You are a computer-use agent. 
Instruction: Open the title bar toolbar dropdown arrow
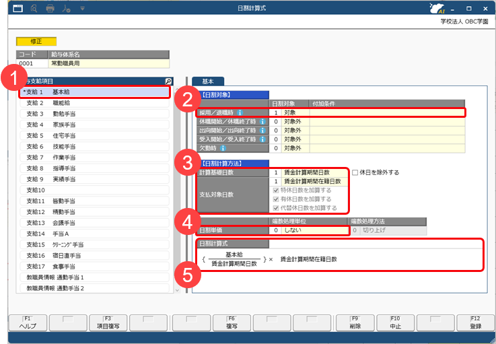82,9
